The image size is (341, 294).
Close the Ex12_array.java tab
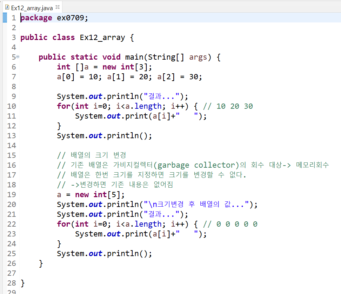tap(58, 7)
